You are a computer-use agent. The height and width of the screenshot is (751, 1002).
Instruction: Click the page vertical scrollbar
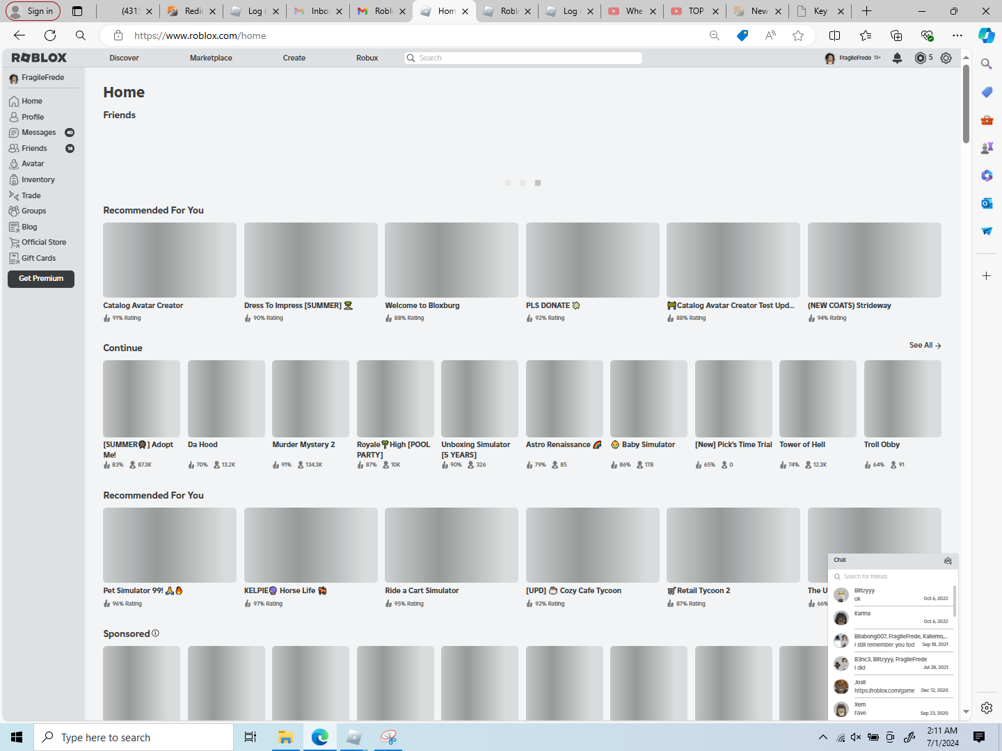pos(966,104)
